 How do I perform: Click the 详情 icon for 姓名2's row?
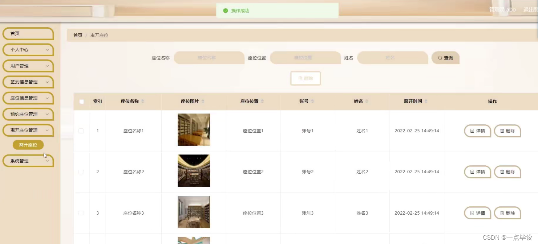tap(472, 171)
